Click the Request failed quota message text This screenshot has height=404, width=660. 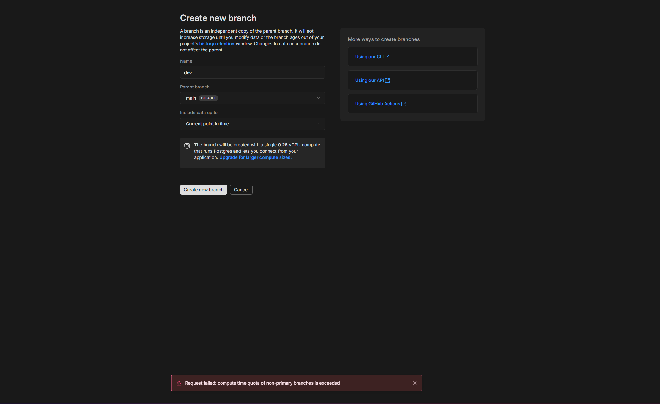pyautogui.click(x=262, y=383)
